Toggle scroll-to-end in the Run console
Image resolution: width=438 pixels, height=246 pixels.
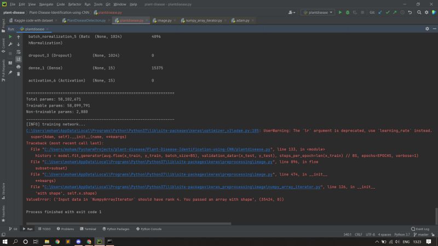click(19, 59)
